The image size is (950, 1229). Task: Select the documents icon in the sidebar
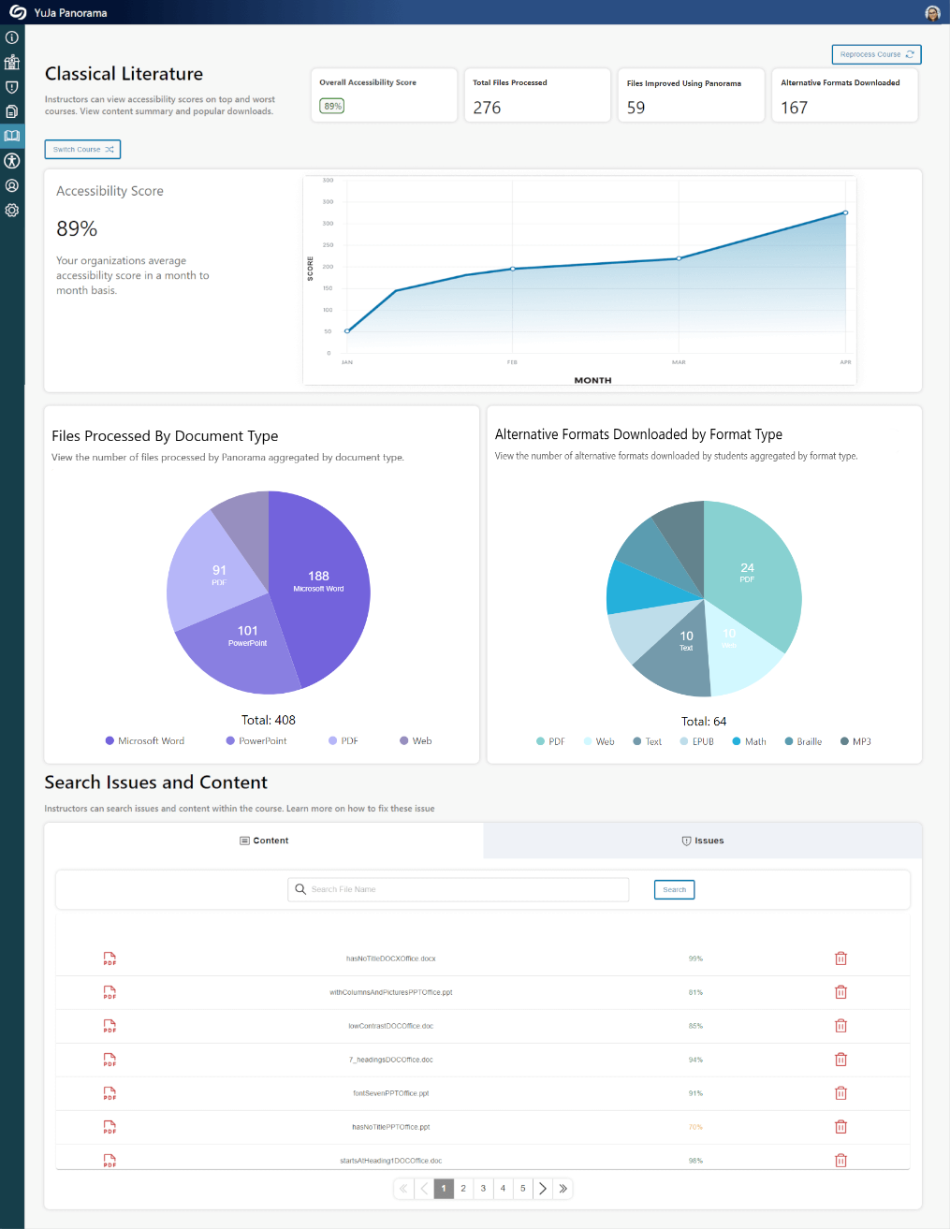[12, 111]
